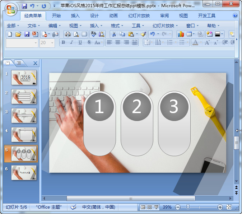The height and width of the screenshot is (214, 242).
Task: Select slide 1 thumbnail with 2016
Action: click(24, 78)
